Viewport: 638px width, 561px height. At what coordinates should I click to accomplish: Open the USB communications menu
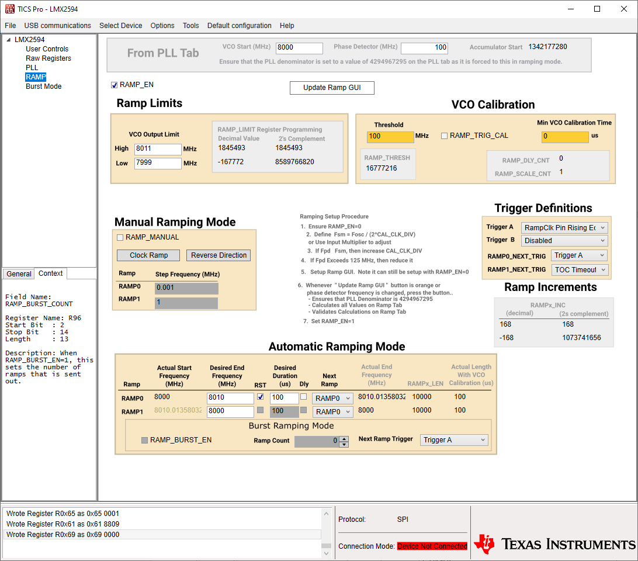(x=57, y=26)
